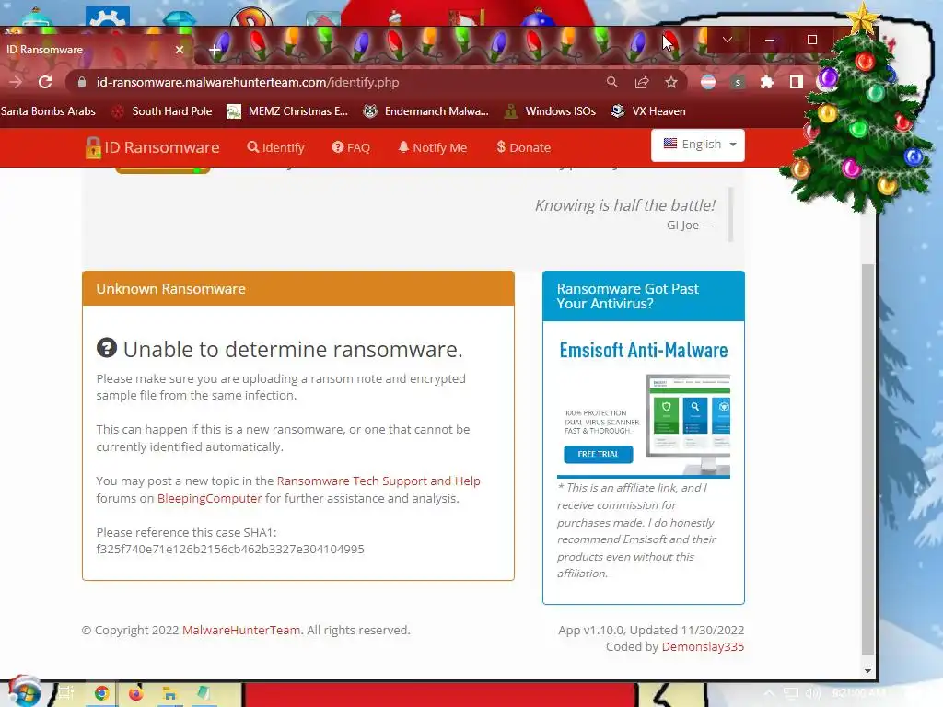The height and width of the screenshot is (707, 943).
Task: Open the FAQ page
Action: pos(351,148)
